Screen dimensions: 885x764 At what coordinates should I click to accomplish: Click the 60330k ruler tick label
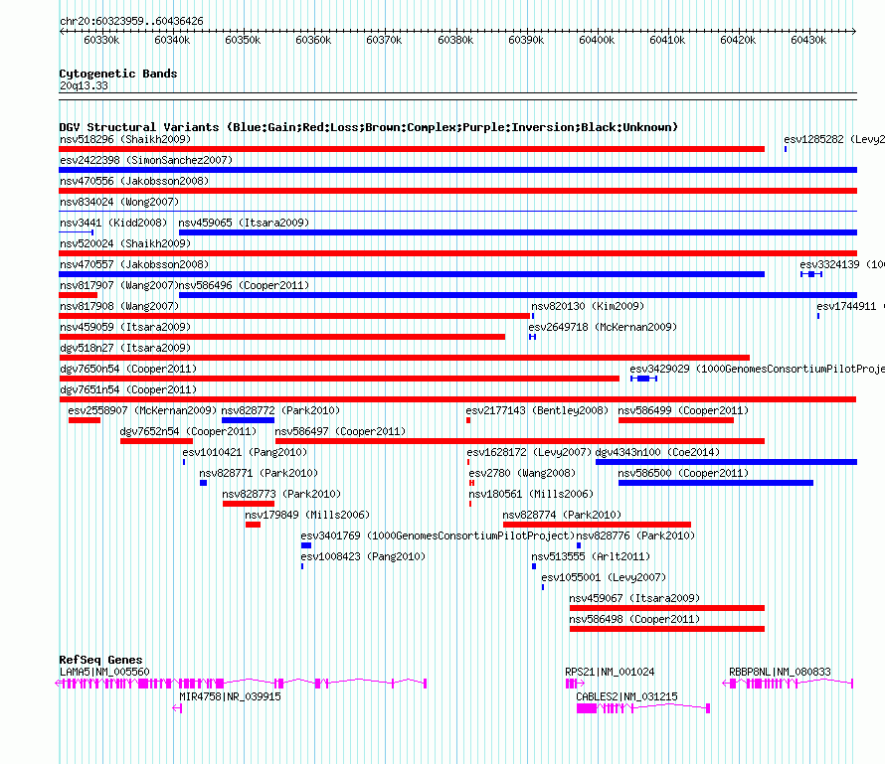[101, 40]
